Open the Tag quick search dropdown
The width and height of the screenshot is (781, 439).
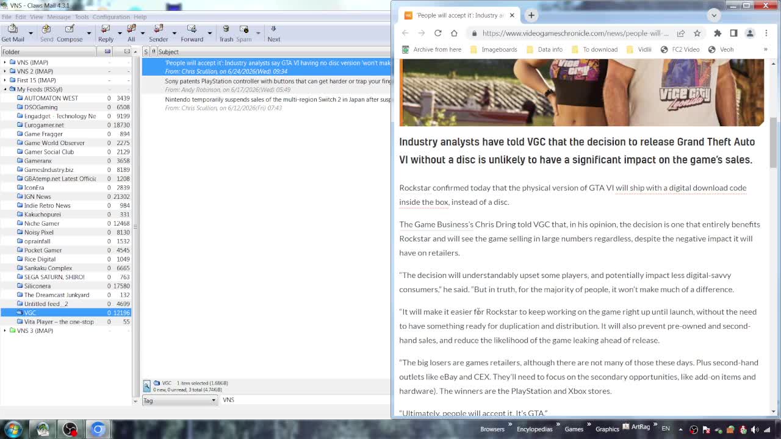[179, 400]
